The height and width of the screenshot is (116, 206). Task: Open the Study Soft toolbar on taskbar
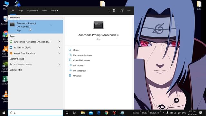point(154,113)
